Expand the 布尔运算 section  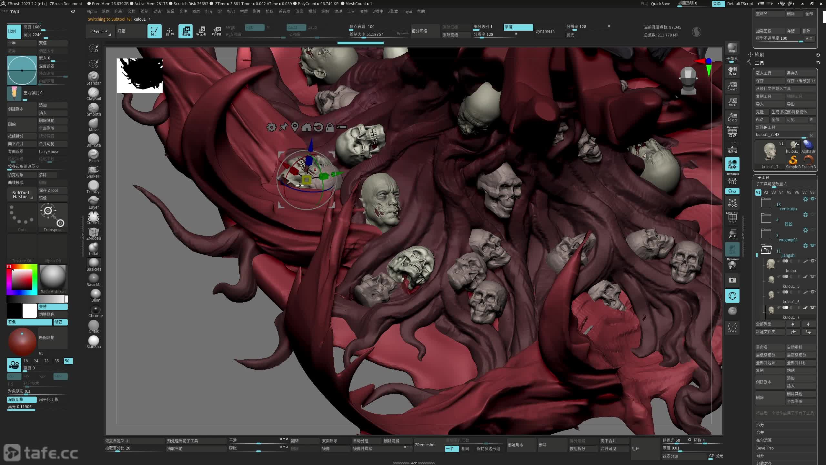click(x=764, y=440)
